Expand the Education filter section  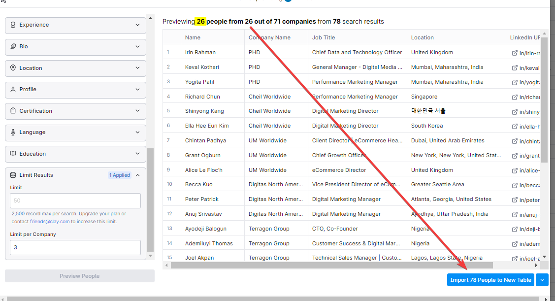pos(137,154)
